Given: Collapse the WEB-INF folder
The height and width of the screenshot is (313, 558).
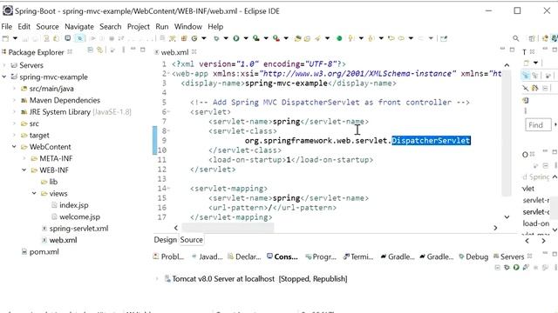Looking at the screenshot, I should pyautogui.click(x=24, y=170).
